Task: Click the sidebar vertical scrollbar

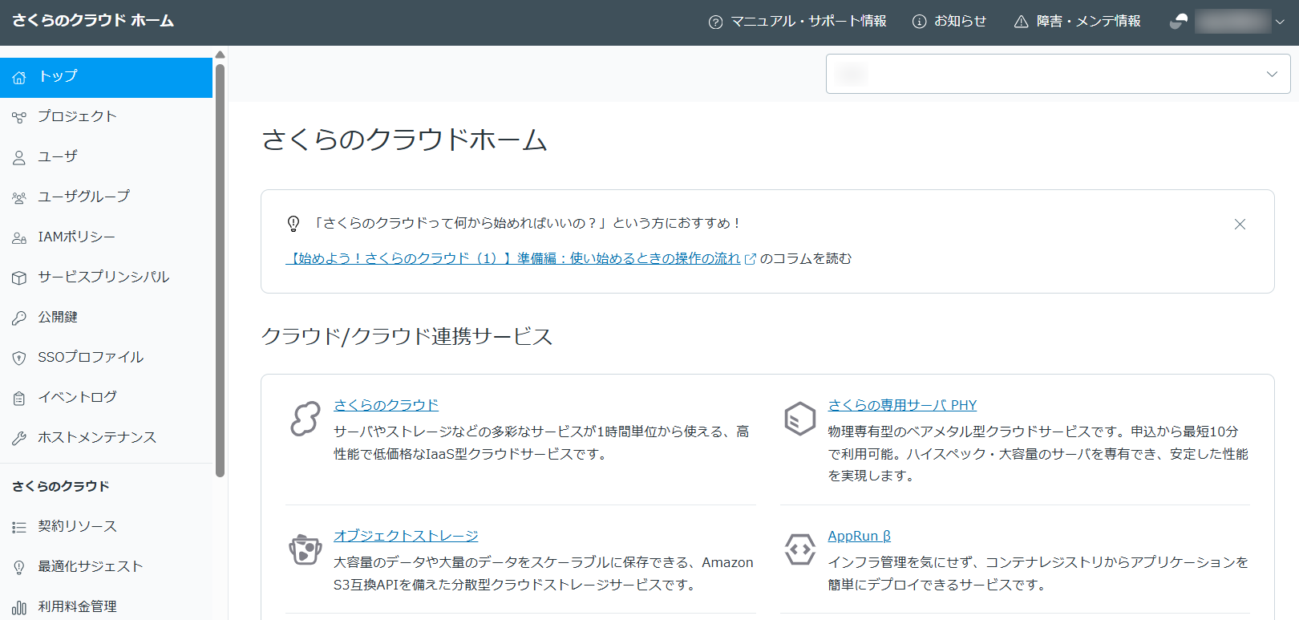Action: click(220, 269)
